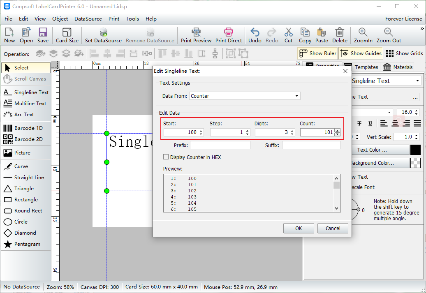Image resolution: width=426 pixels, height=293 pixels.
Task: Click the Start value spinner arrows
Action: click(x=201, y=132)
